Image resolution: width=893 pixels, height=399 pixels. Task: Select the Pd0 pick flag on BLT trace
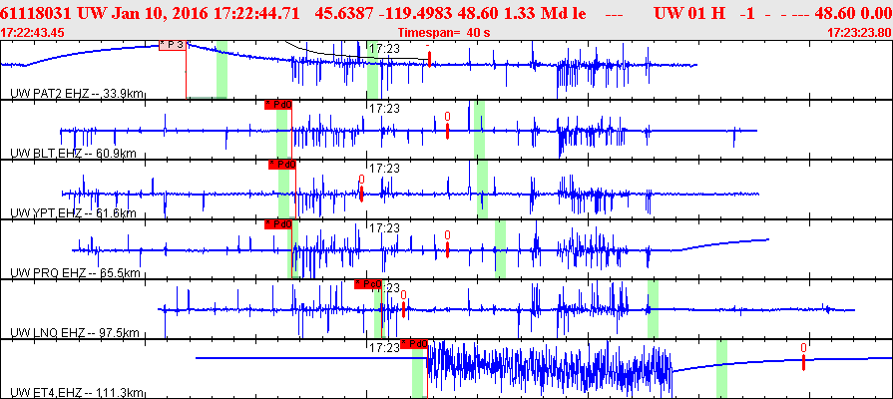pyautogui.click(x=277, y=105)
